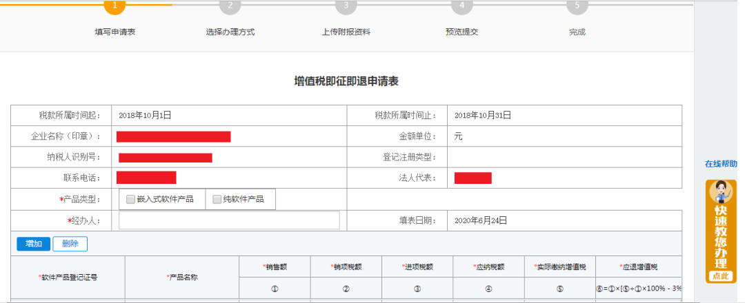Click step 1 circle 填写申请表
Viewport: 745px width, 303px height.
tap(115, 6)
